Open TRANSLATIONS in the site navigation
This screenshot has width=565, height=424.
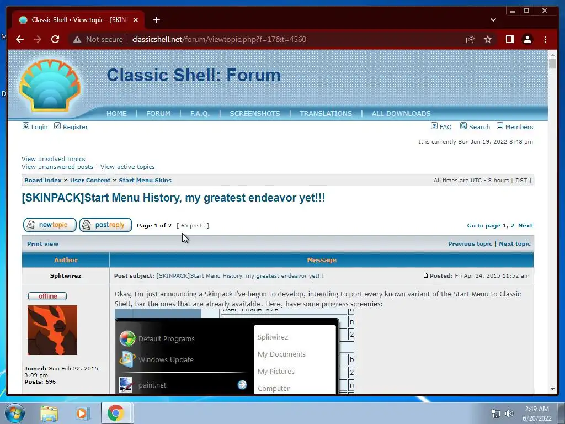(326, 114)
